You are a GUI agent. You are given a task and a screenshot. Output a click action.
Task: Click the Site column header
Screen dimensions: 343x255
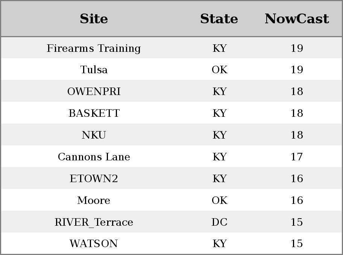(94, 19)
